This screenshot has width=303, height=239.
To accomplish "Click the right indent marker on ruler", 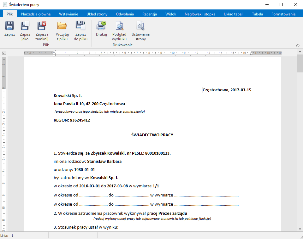I will [x=252, y=54].
